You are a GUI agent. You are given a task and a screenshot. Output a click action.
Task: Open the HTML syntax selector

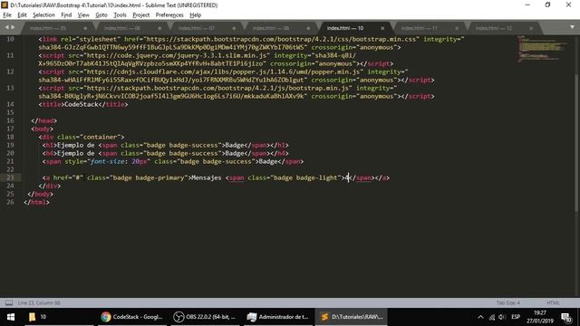(x=553, y=302)
